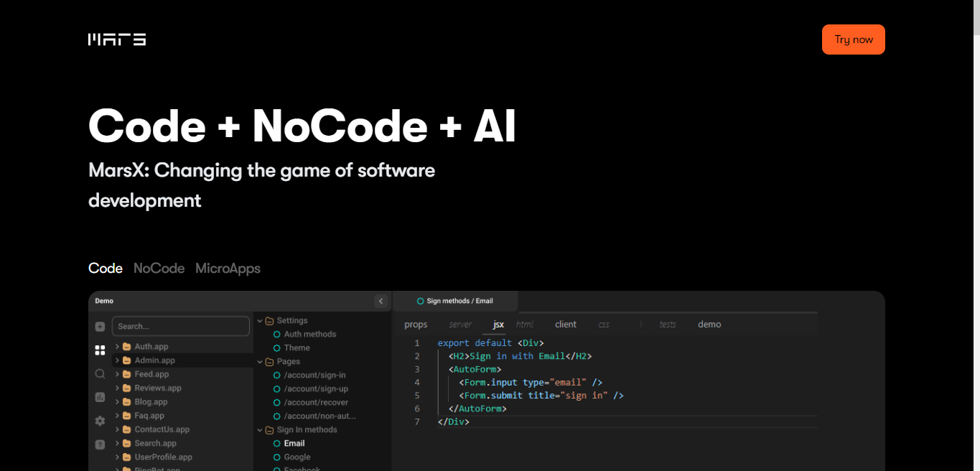
Task: Click the folder icon of Search.app
Action: (126, 443)
